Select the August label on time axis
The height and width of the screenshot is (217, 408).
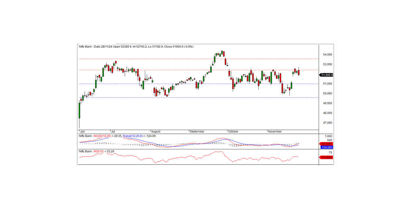pyautogui.click(x=156, y=132)
